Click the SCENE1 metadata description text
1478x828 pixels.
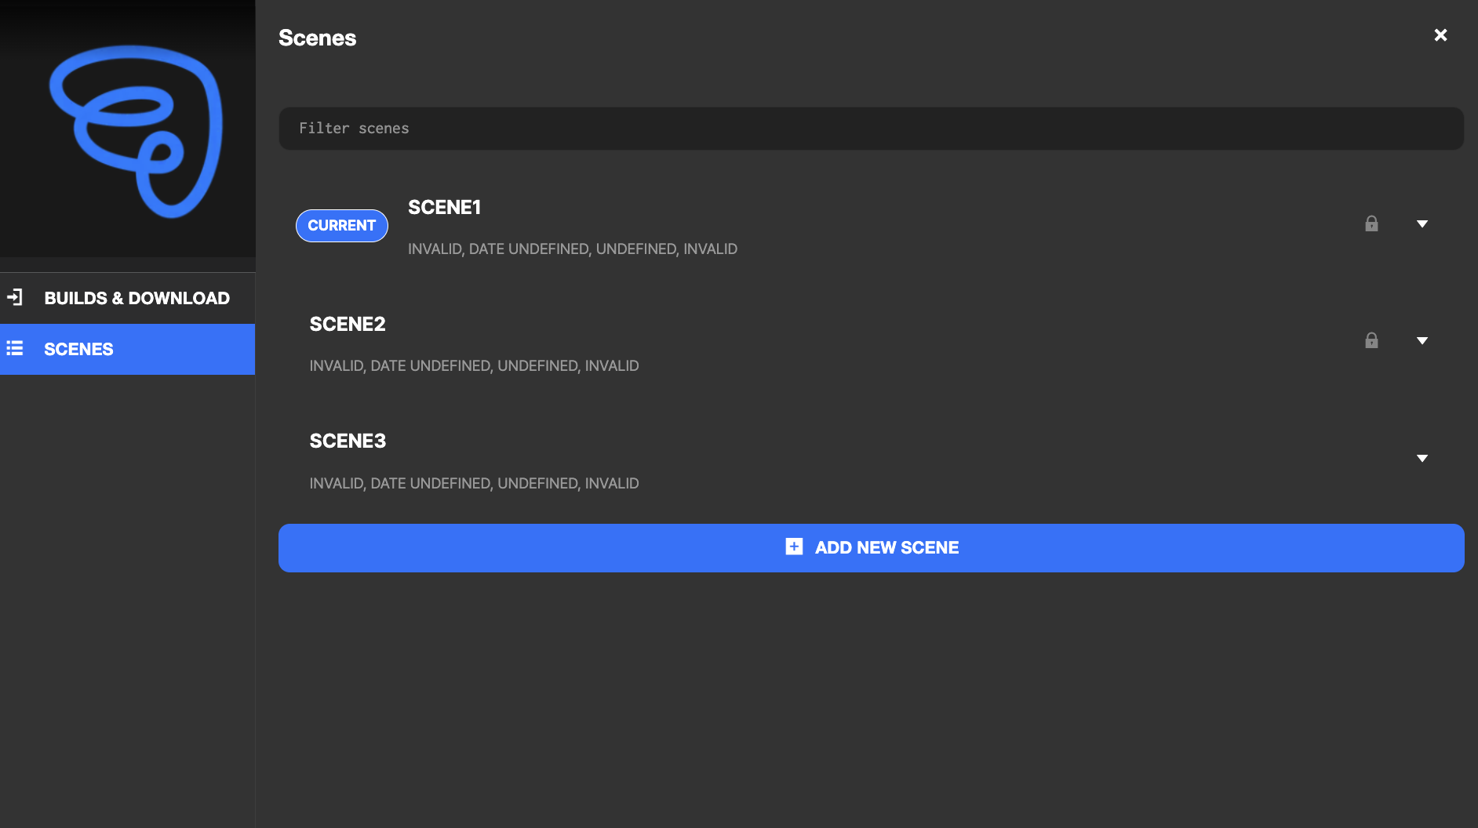click(x=572, y=249)
